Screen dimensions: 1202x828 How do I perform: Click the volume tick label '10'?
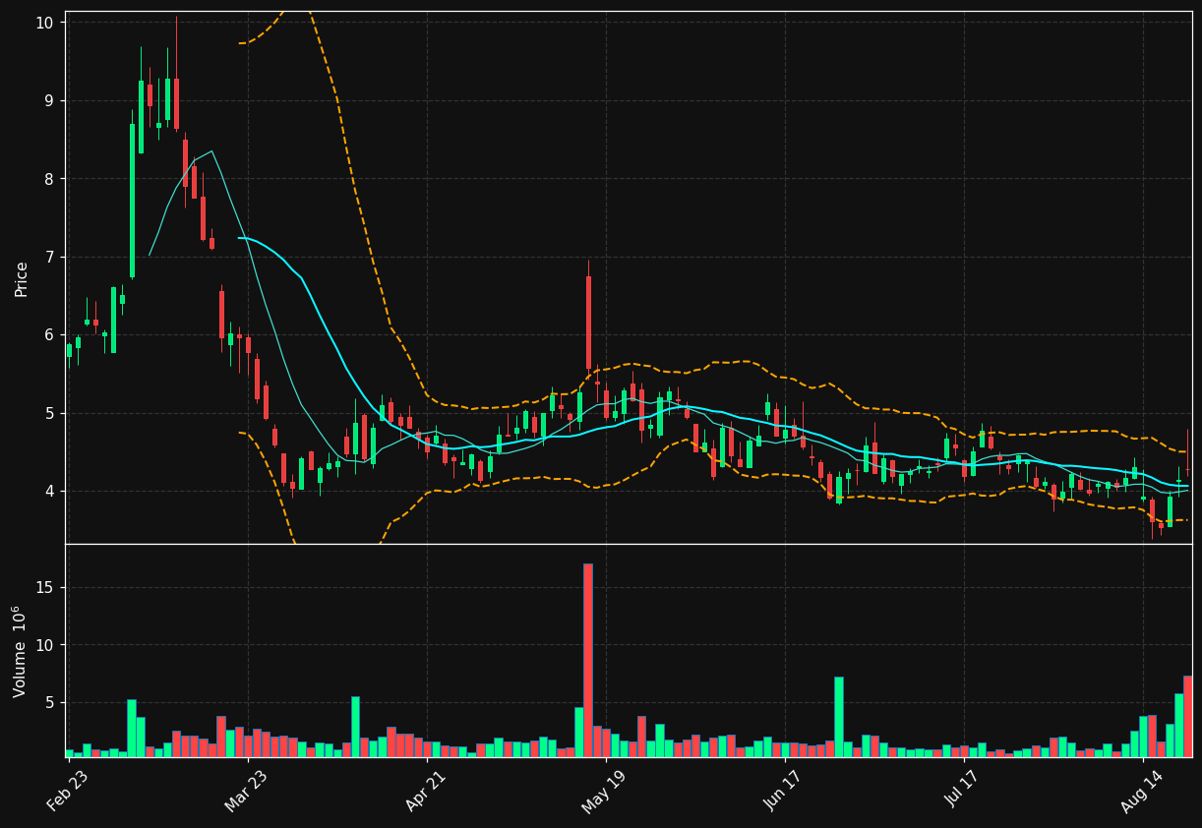click(45, 645)
